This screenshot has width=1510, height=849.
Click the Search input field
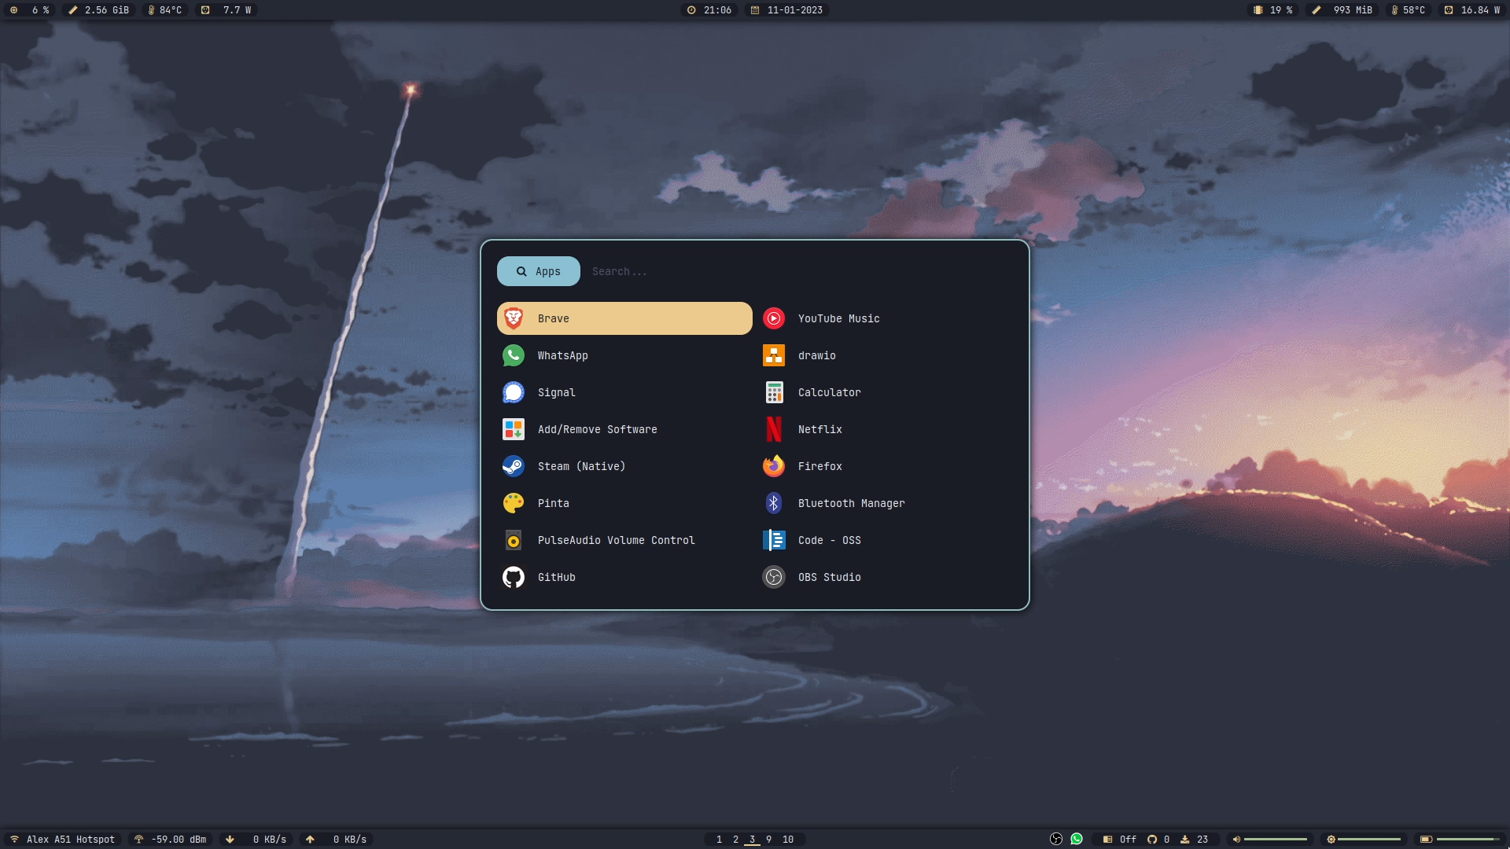[786, 271]
